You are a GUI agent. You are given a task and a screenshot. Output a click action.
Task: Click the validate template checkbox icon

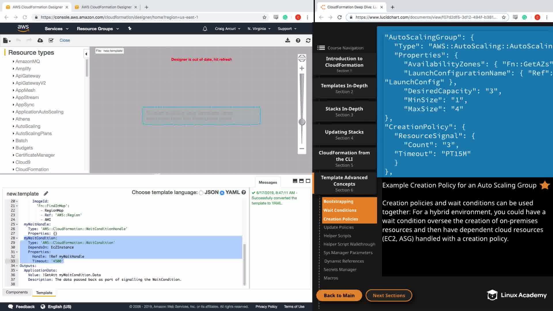51,40
